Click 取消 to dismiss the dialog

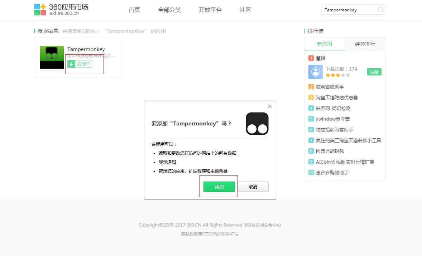tap(253, 187)
